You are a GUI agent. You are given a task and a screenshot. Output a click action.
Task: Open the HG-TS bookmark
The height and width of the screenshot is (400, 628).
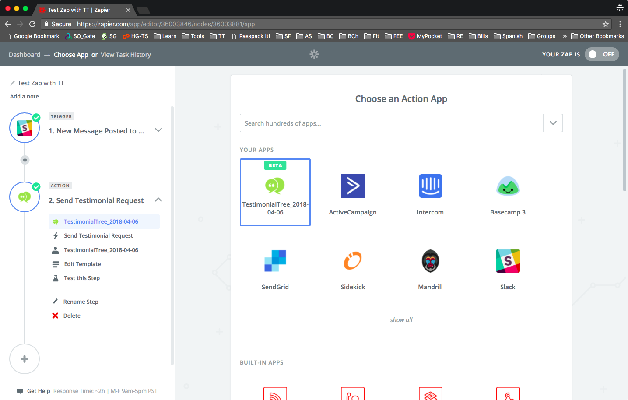[135, 36]
